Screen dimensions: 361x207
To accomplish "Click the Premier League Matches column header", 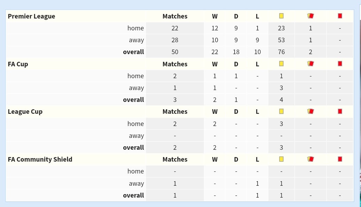I will (x=175, y=16).
